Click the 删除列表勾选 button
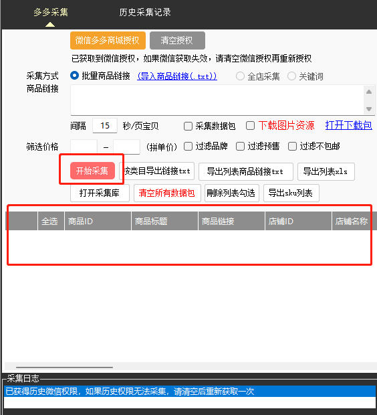 coord(231,193)
